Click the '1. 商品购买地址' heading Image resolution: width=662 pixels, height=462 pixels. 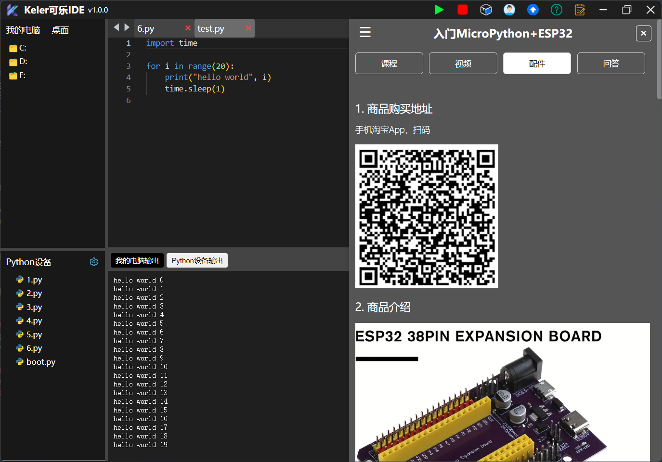coord(394,109)
